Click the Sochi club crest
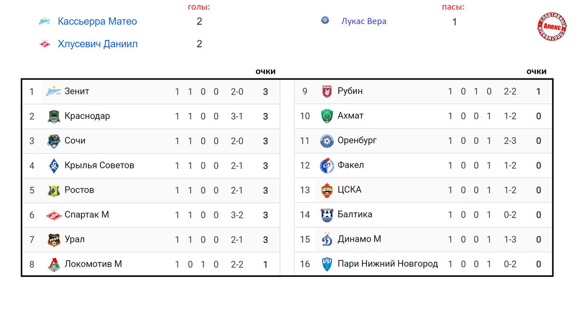578x325 pixels. pos(54,141)
